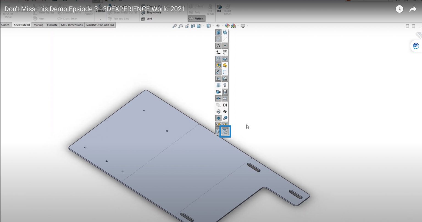Toggle View Lights bulb icon

click(225, 85)
